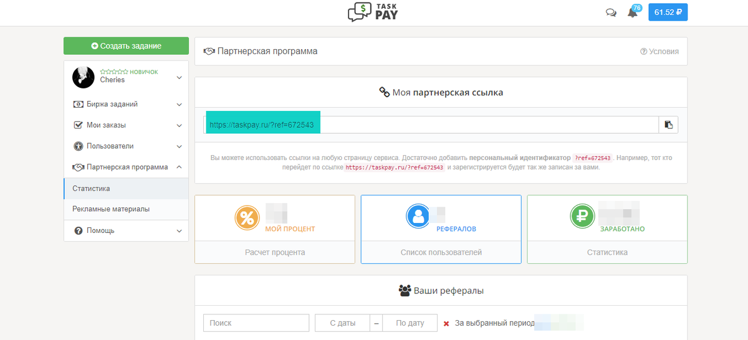Click the Помощь question mark icon
This screenshot has width=748, height=340.
(x=78, y=230)
